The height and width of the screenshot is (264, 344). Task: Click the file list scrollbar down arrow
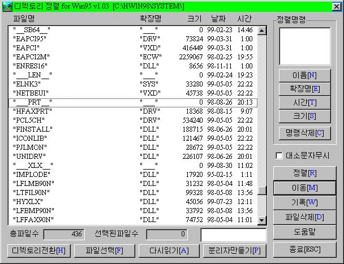click(x=262, y=220)
